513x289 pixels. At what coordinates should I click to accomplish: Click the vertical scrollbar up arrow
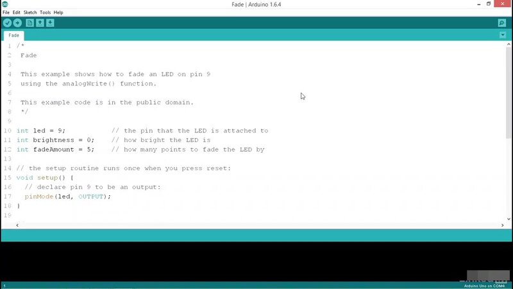tap(509, 44)
